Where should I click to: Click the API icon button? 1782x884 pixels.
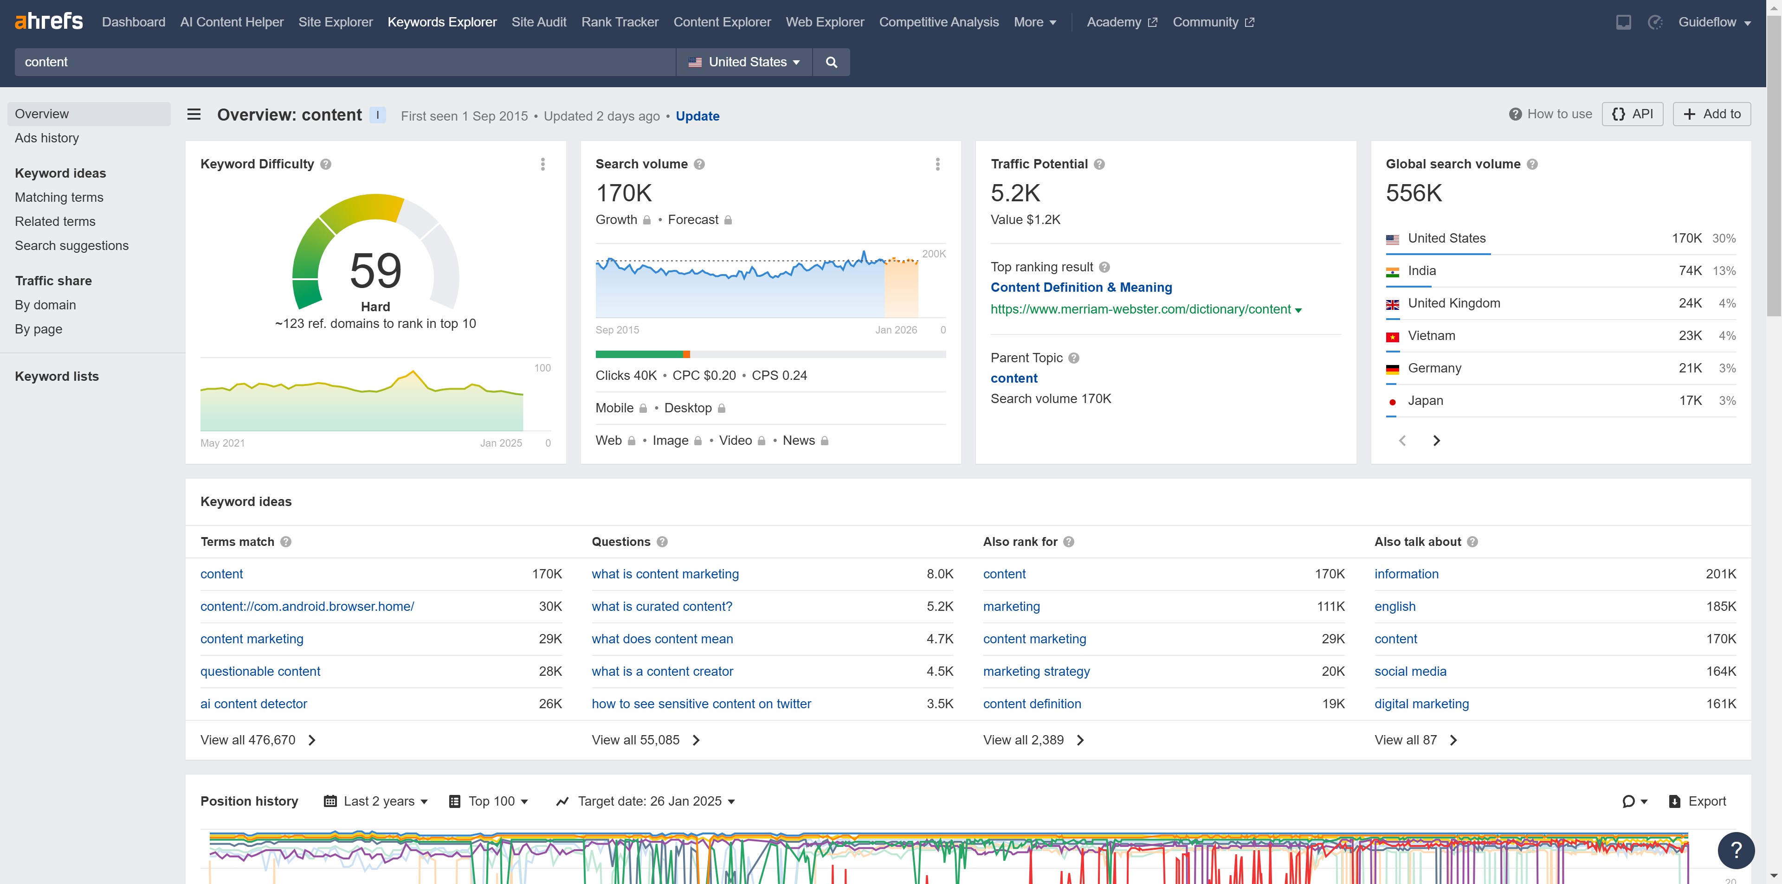(x=1632, y=113)
